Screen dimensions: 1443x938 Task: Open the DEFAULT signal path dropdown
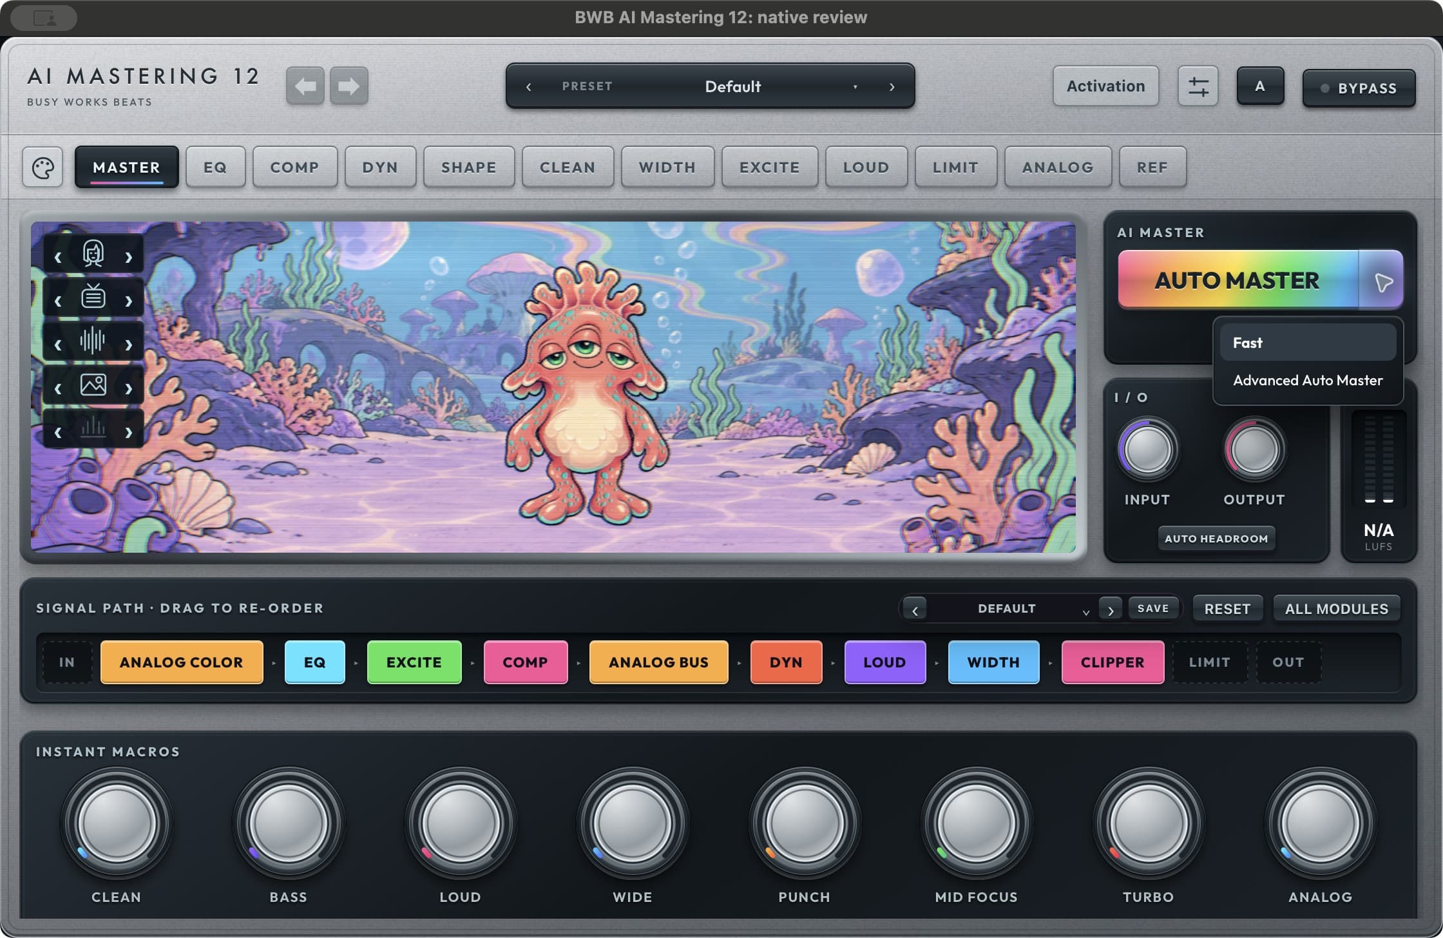[x=1013, y=609]
